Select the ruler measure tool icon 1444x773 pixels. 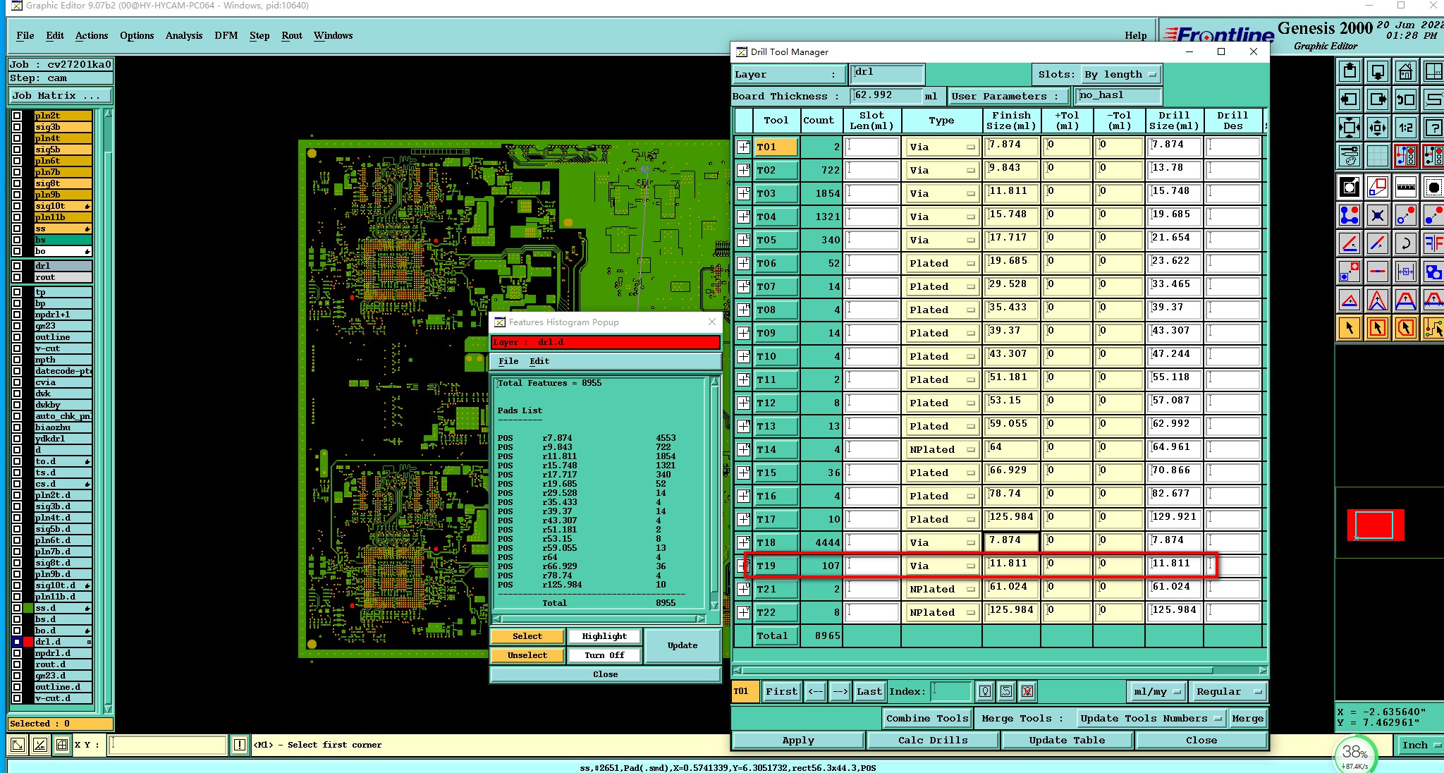[1405, 187]
